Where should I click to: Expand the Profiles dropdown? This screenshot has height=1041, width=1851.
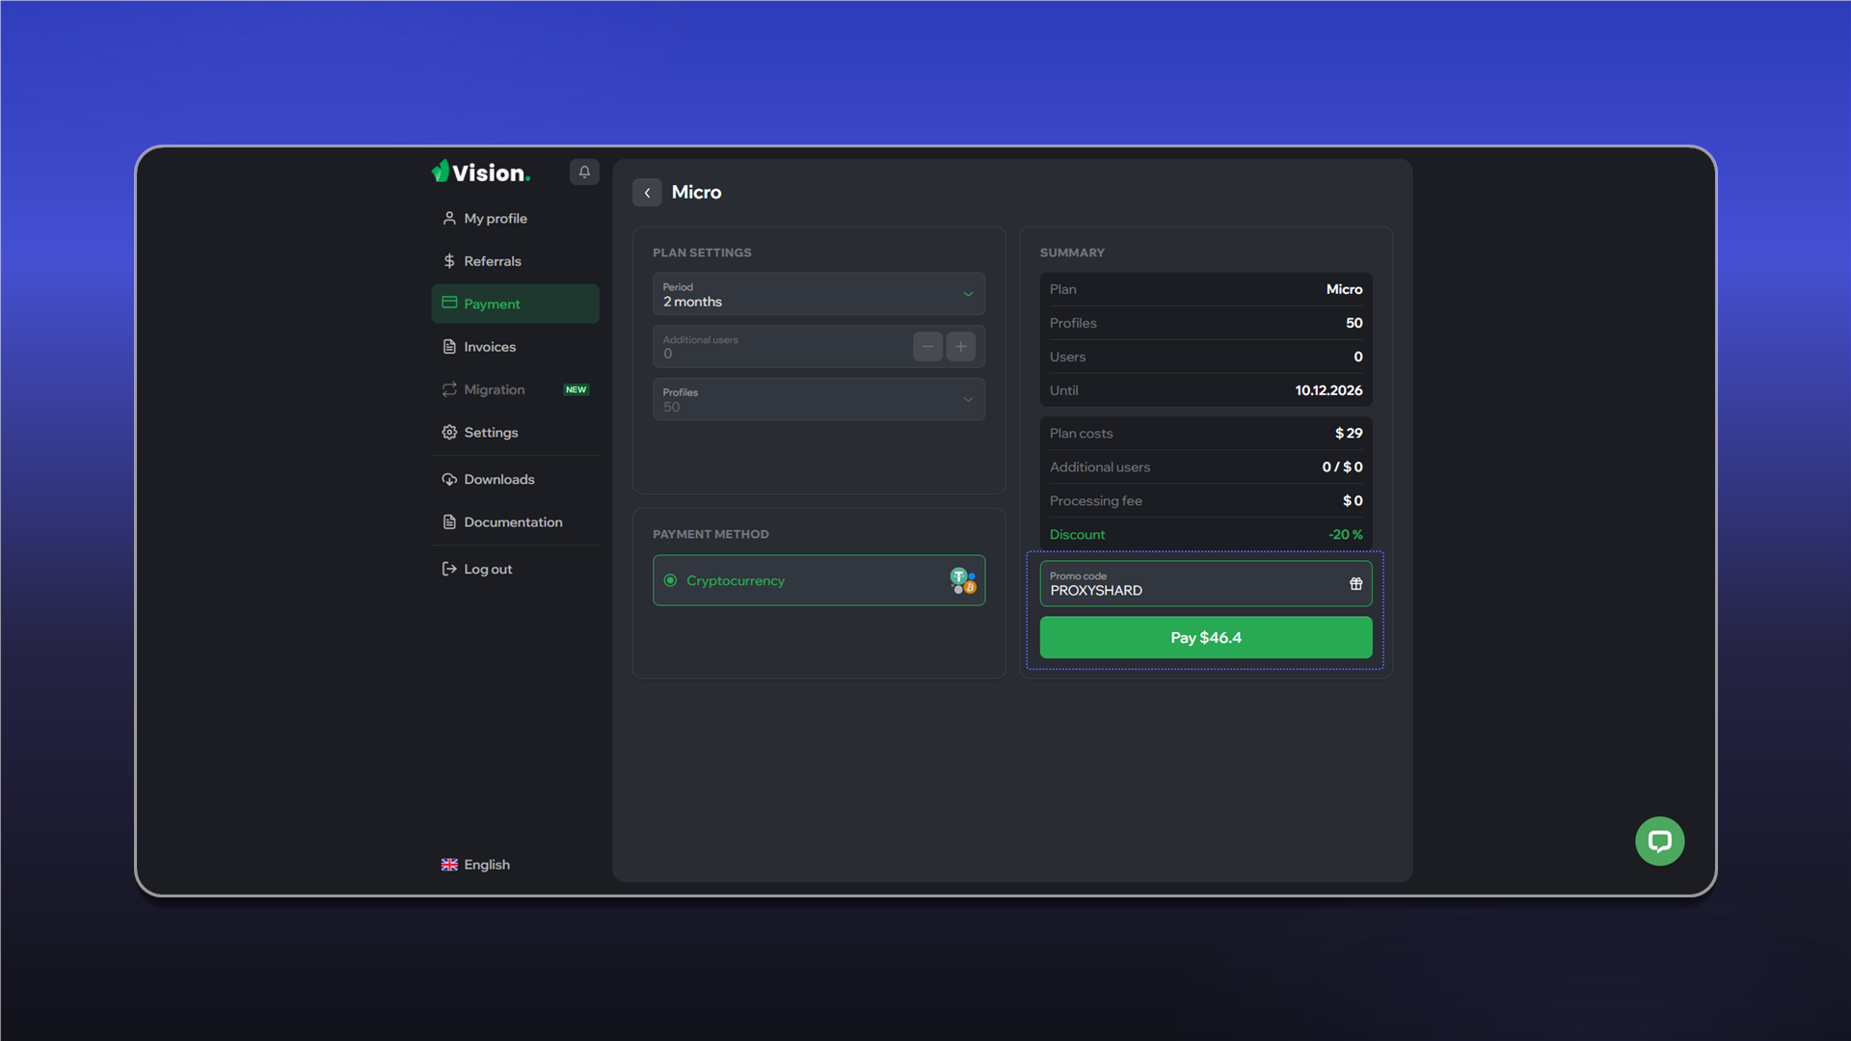coord(818,399)
